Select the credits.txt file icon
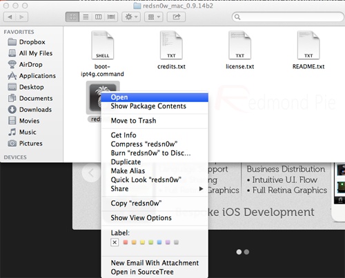This screenshot has width=345, height=278. coord(171,45)
